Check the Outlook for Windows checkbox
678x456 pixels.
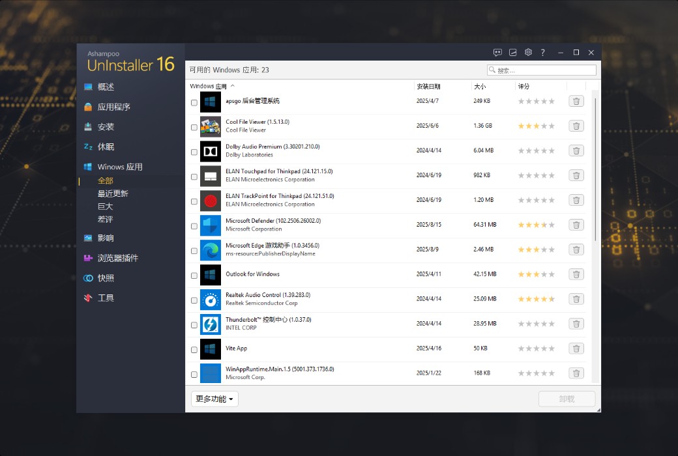[194, 276]
